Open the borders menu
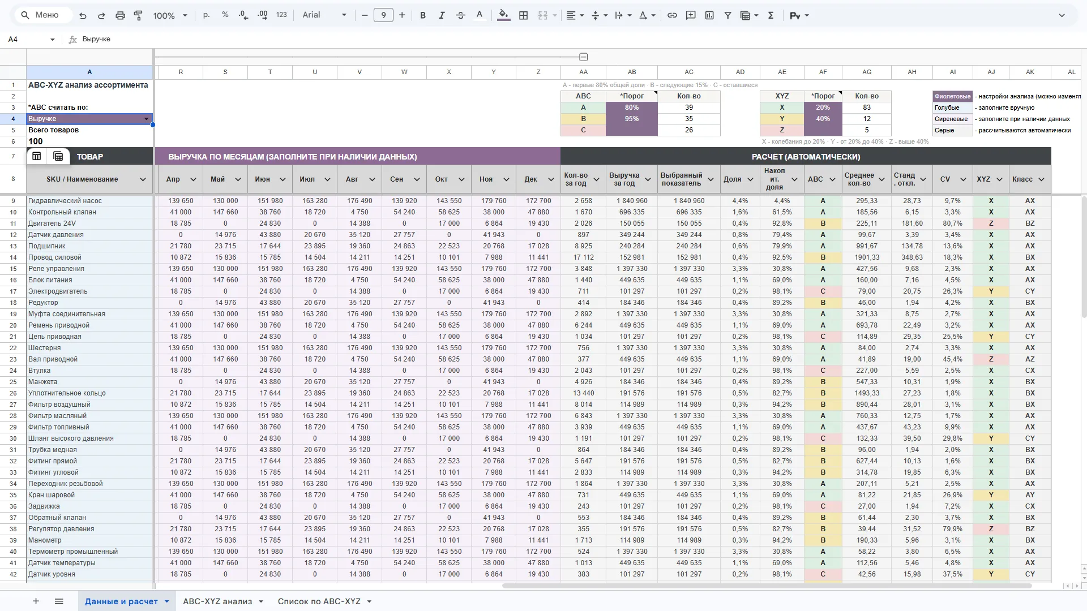Image resolution: width=1087 pixels, height=611 pixels. (x=524, y=15)
